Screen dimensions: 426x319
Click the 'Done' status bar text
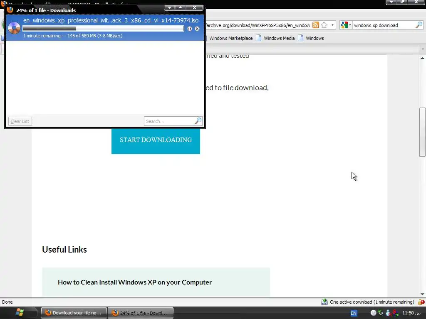[x=7, y=302]
